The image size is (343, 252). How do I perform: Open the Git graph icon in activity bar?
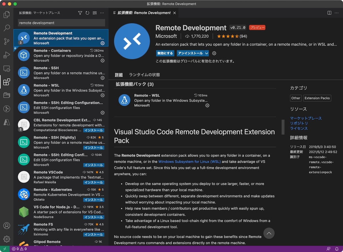coord(7,109)
